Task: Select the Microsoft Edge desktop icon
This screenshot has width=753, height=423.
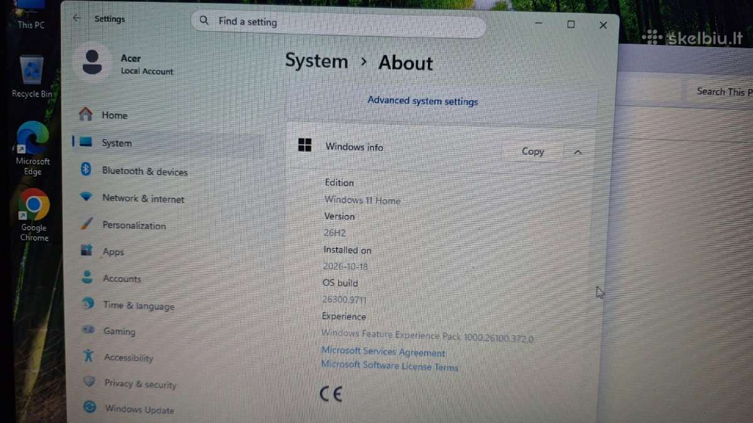Action: coord(33,149)
